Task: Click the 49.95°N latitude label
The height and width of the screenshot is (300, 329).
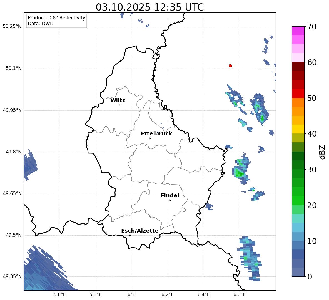Action: pos(12,110)
